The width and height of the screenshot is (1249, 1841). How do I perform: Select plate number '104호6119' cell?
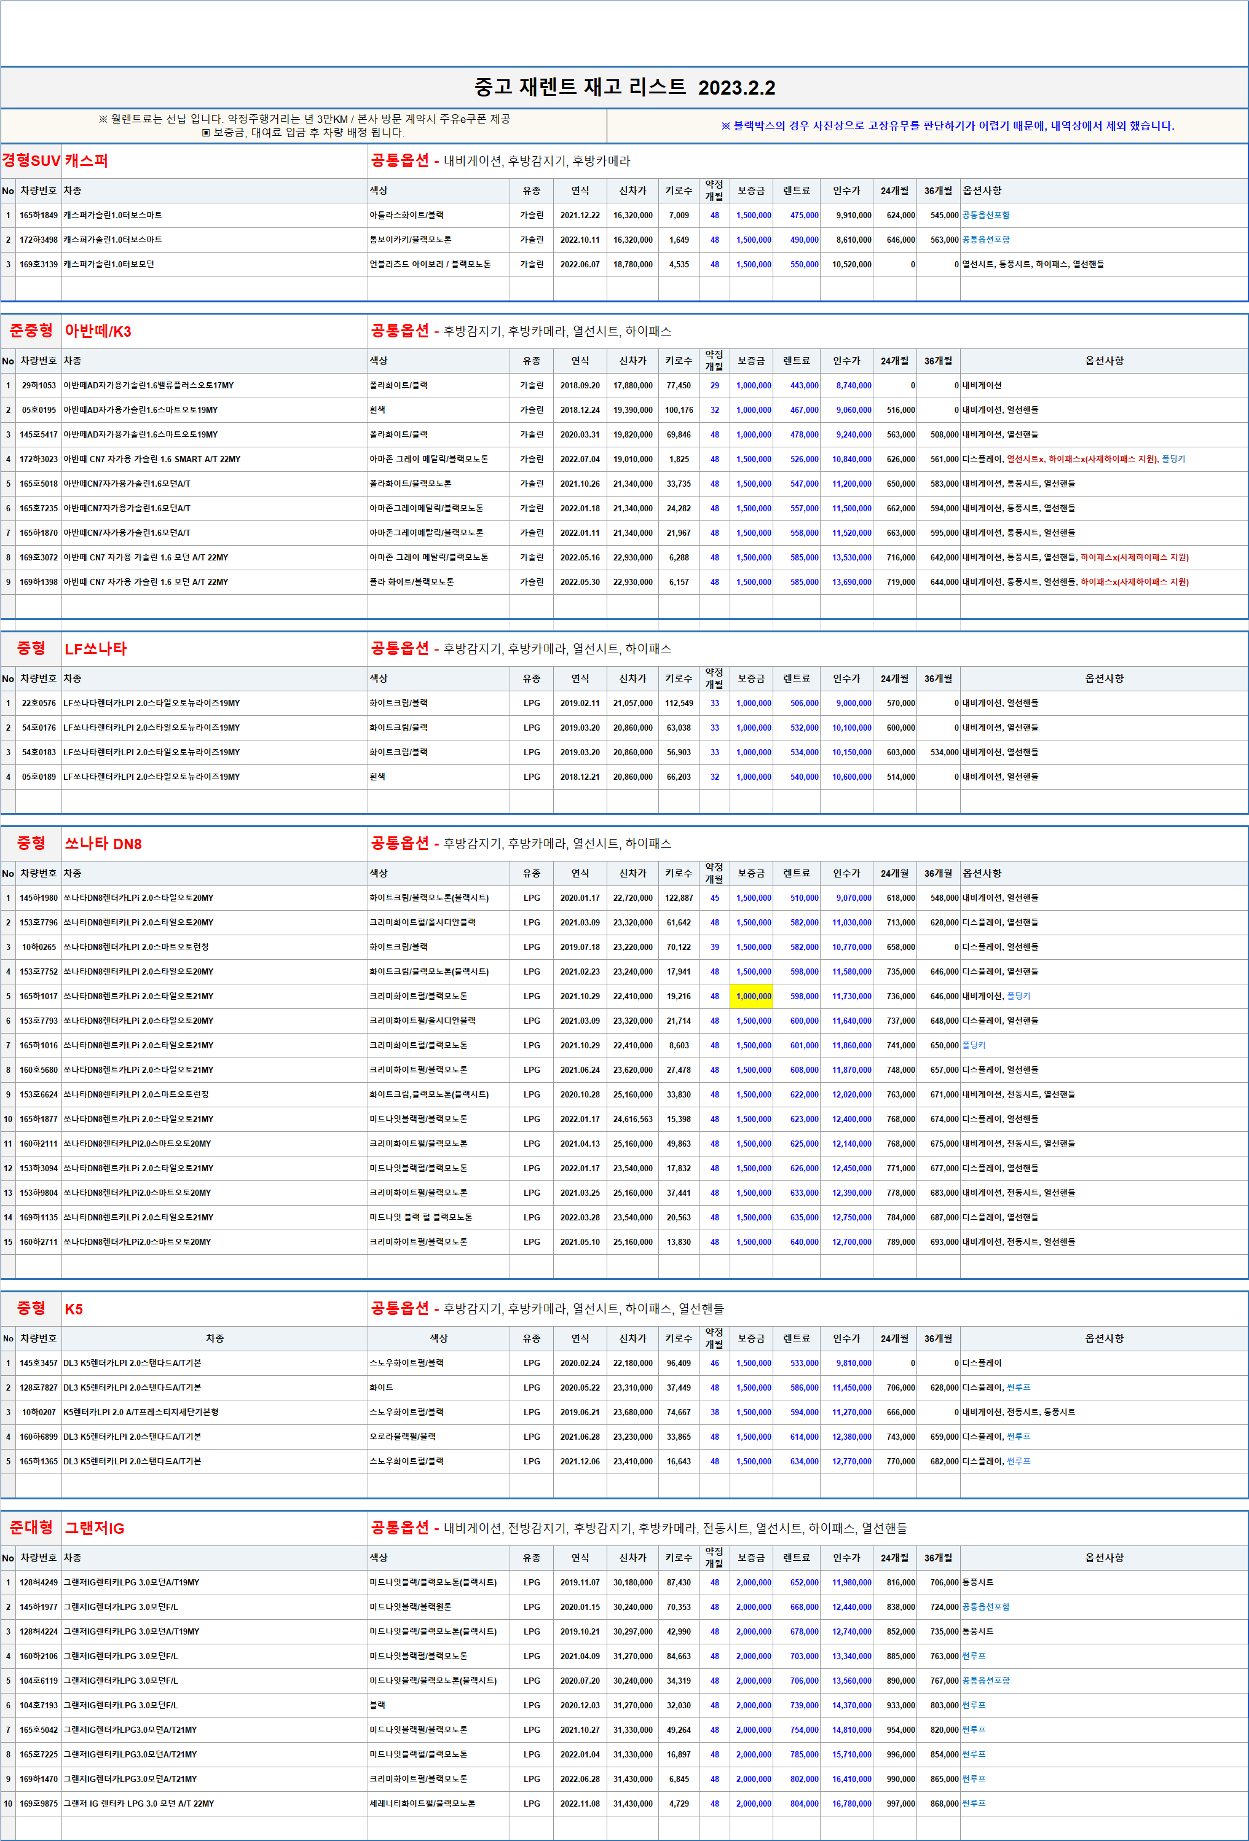(x=39, y=1681)
